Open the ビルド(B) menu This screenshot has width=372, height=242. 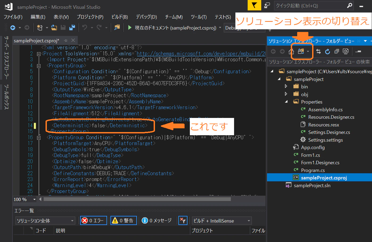click(120, 17)
